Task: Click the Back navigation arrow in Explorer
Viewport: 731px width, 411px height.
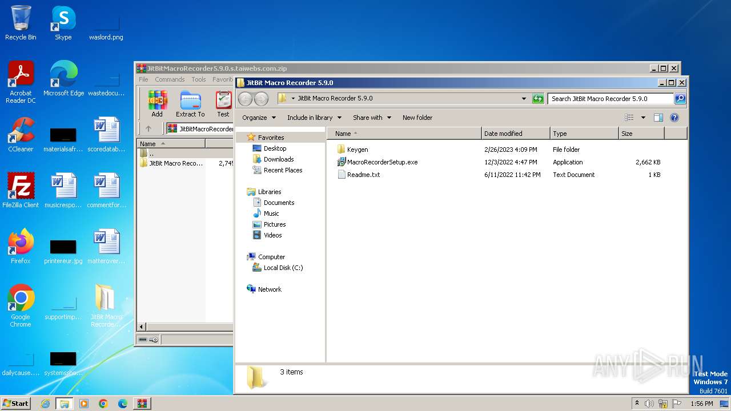Action: (x=245, y=99)
